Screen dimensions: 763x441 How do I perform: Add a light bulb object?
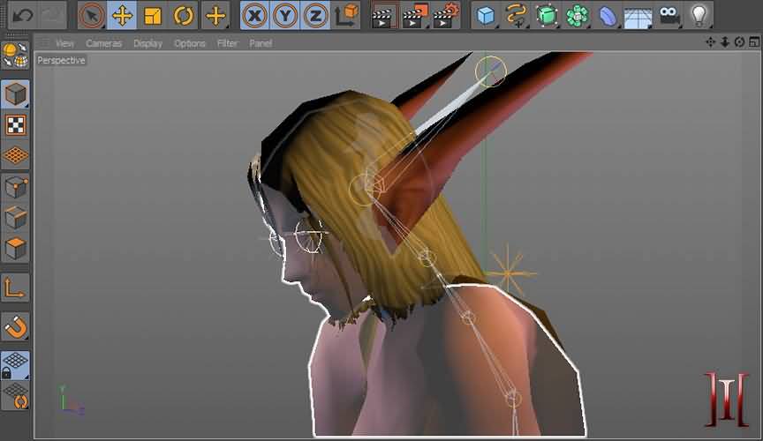(699, 16)
